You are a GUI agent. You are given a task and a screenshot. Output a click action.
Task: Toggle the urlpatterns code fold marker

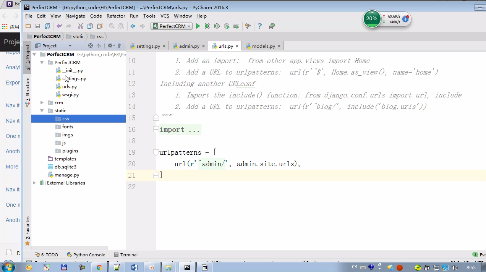pos(156,152)
